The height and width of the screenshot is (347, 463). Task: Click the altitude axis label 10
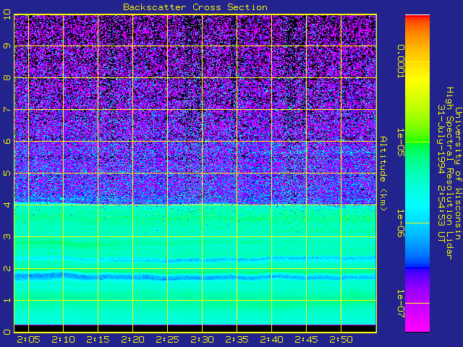7,14
